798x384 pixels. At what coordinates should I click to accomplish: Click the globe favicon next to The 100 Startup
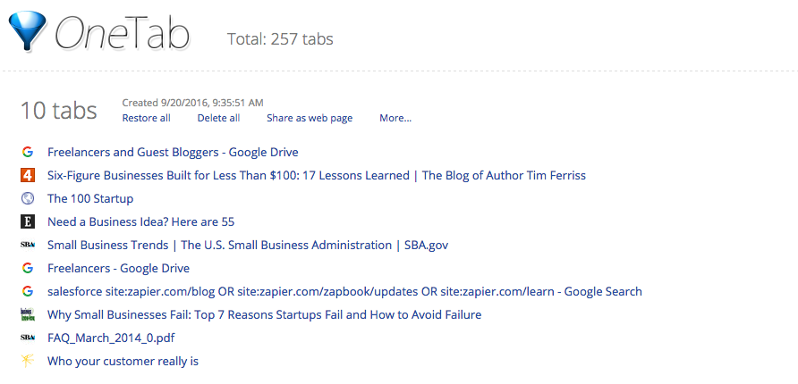[x=28, y=198]
